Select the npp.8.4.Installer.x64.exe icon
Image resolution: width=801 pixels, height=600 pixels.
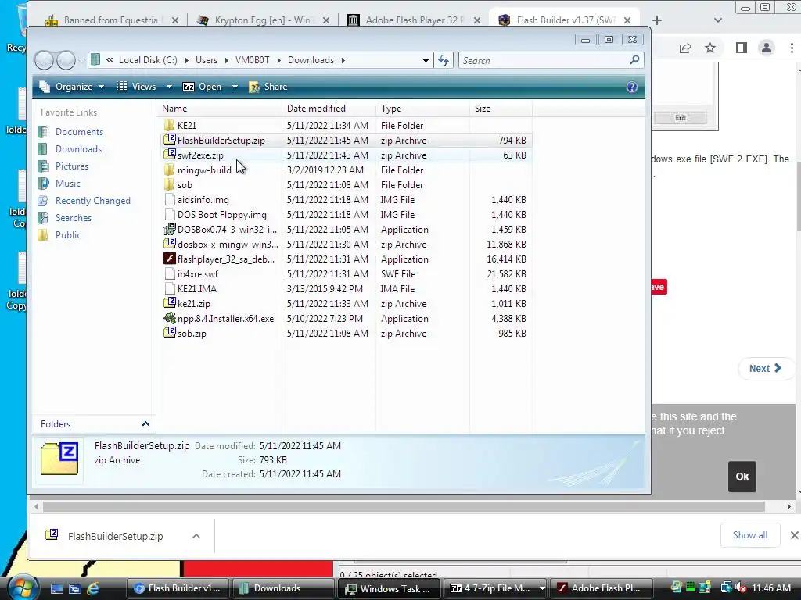tap(170, 318)
